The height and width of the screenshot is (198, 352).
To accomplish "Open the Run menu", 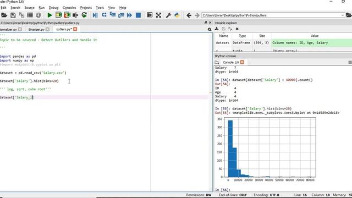I will click(42, 8).
